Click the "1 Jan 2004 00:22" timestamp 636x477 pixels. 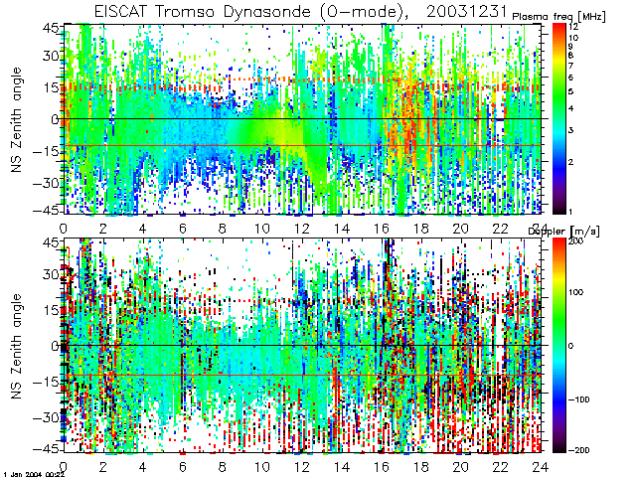tap(34, 474)
